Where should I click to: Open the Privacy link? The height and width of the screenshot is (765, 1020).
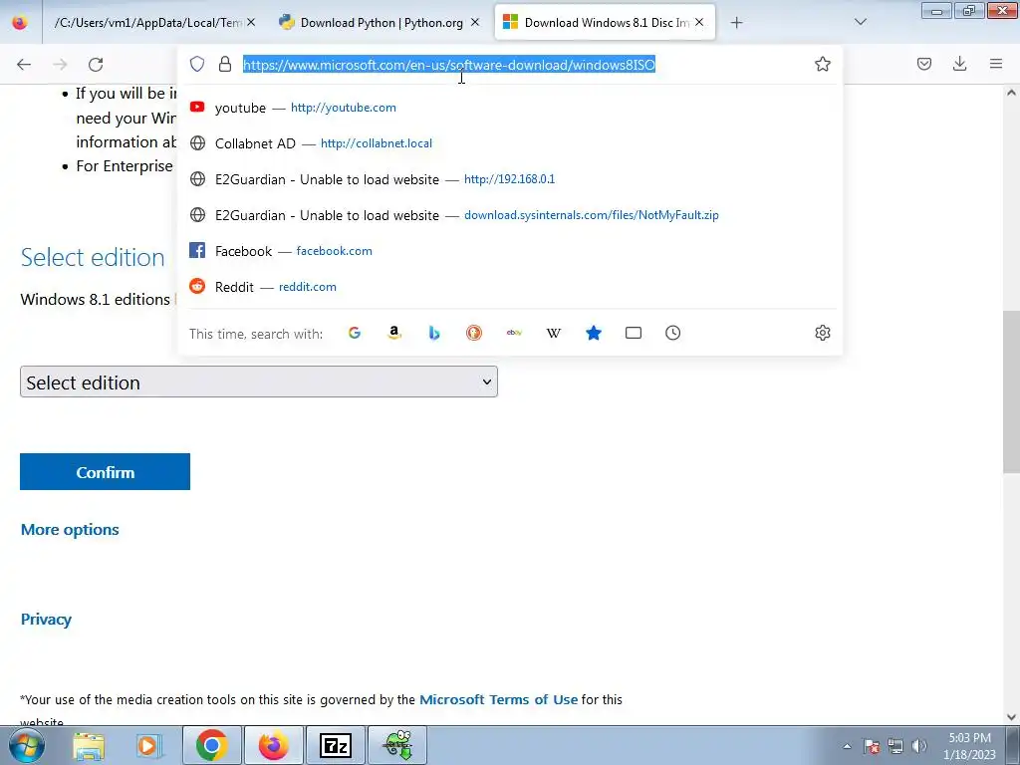click(46, 620)
